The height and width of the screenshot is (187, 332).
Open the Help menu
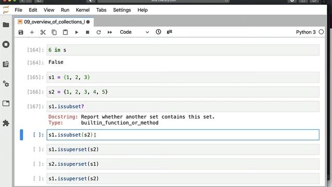point(143,10)
